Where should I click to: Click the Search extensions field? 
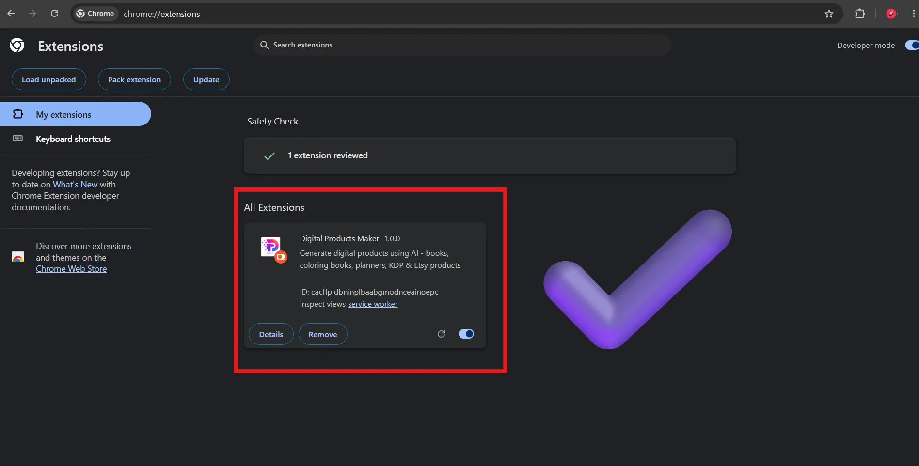tap(462, 45)
